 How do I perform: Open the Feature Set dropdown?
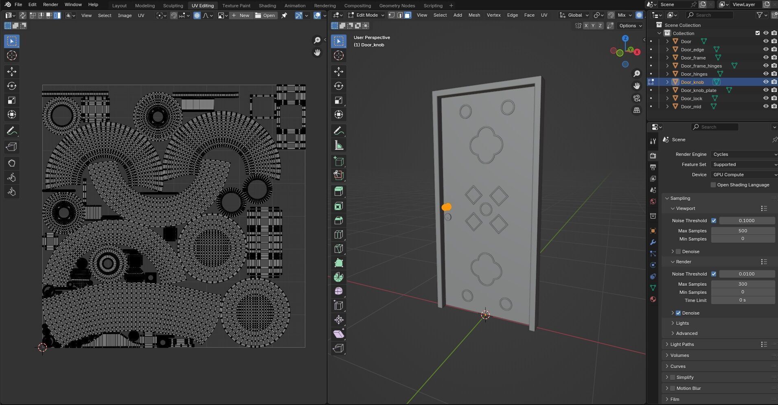(x=744, y=164)
